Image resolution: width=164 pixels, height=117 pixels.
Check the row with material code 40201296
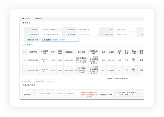click(x=25, y=70)
